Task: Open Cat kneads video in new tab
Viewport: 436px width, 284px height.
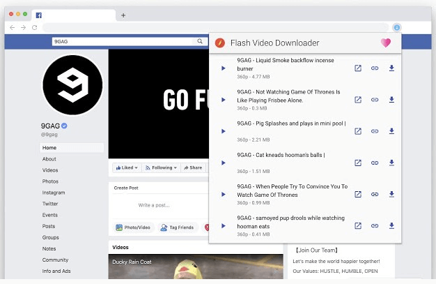Action: pyautogui.click(x=358, y=163)
